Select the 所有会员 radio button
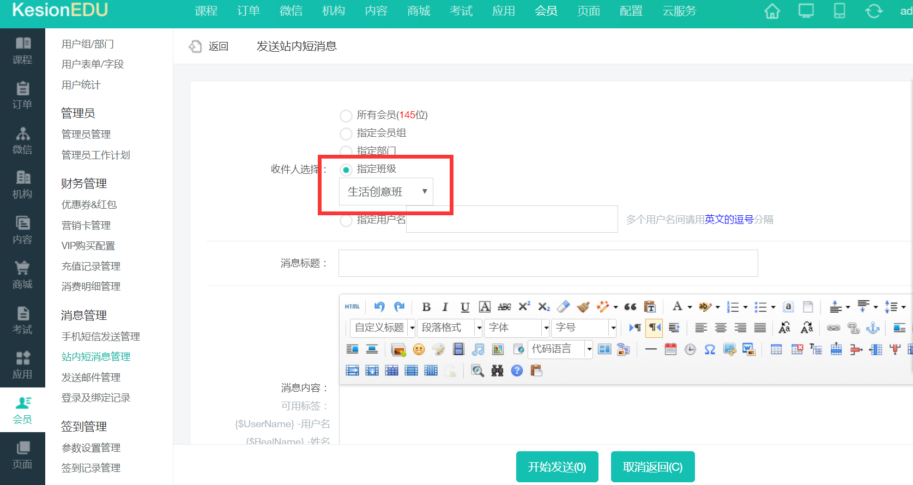Image resolution: width=913 pixels, height=485 pixels. pyautogui.click(x=346, y=116)
